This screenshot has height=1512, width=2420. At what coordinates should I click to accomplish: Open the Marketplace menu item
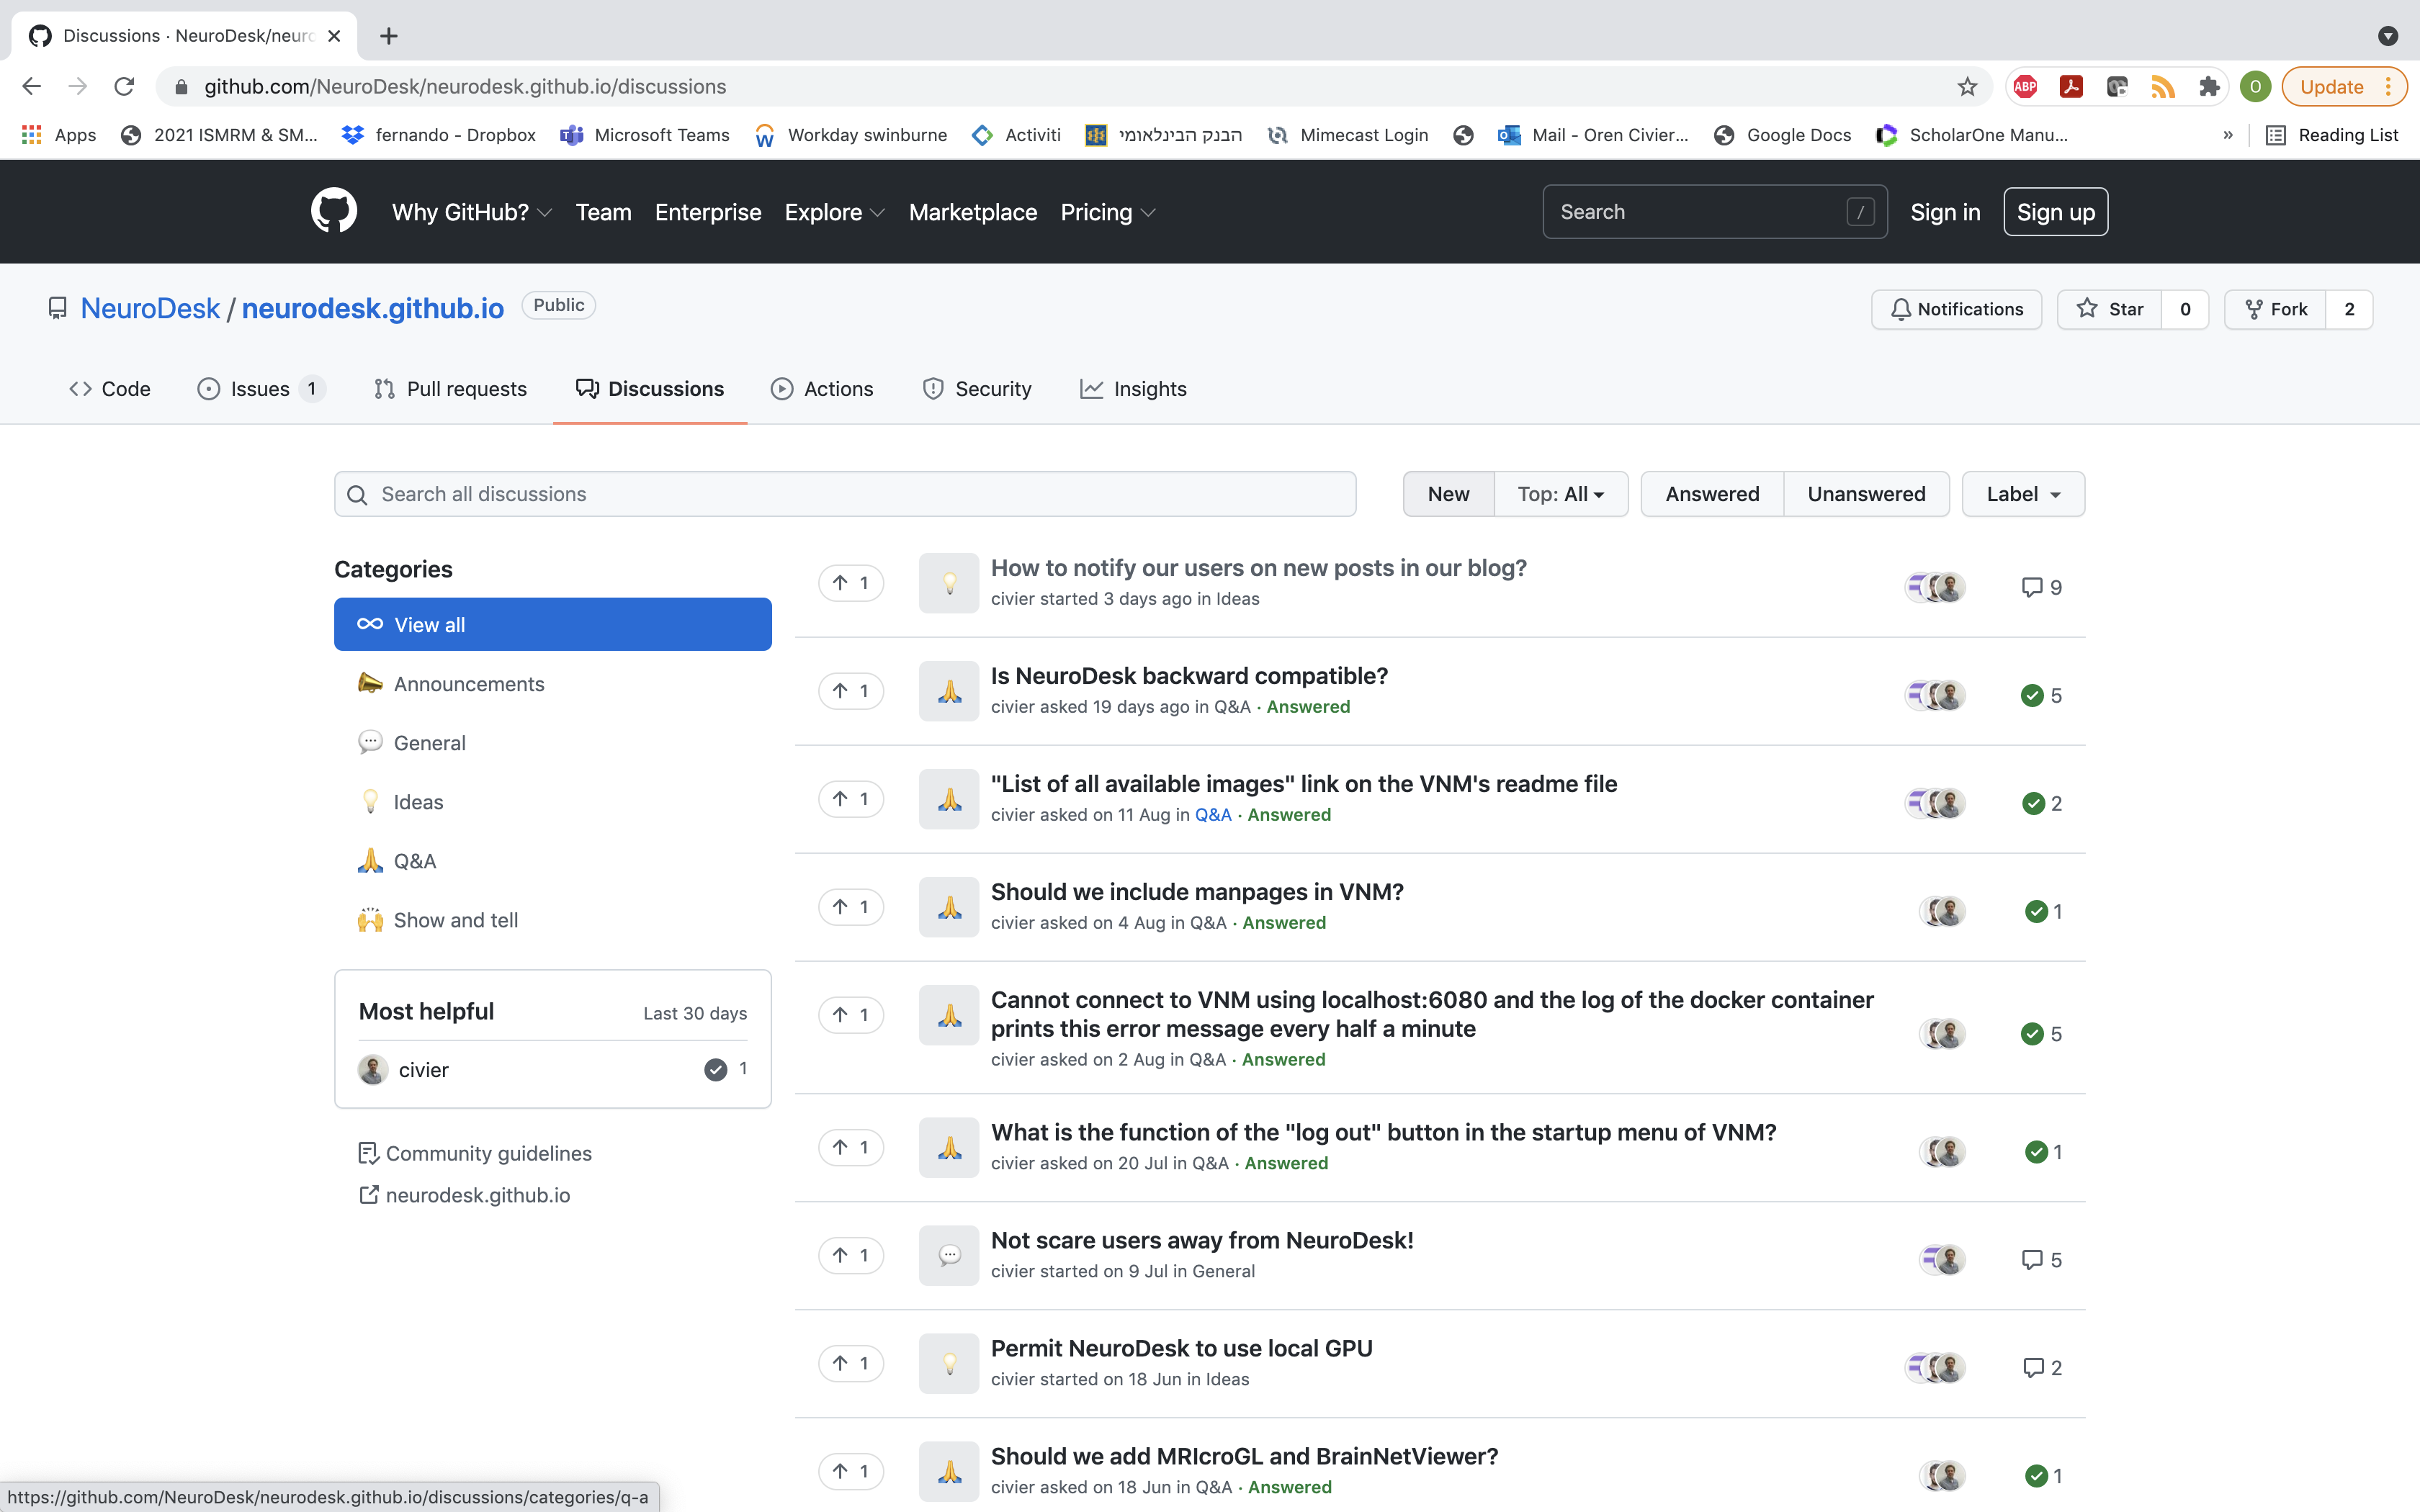pyautogui.click(x=972, y=212)
